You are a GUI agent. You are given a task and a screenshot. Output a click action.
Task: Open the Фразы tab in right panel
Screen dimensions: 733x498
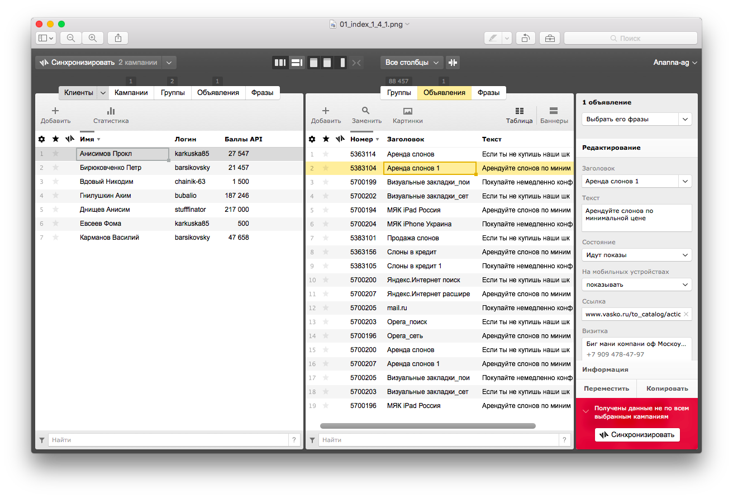pyautogui.click(x=488, y=93)
